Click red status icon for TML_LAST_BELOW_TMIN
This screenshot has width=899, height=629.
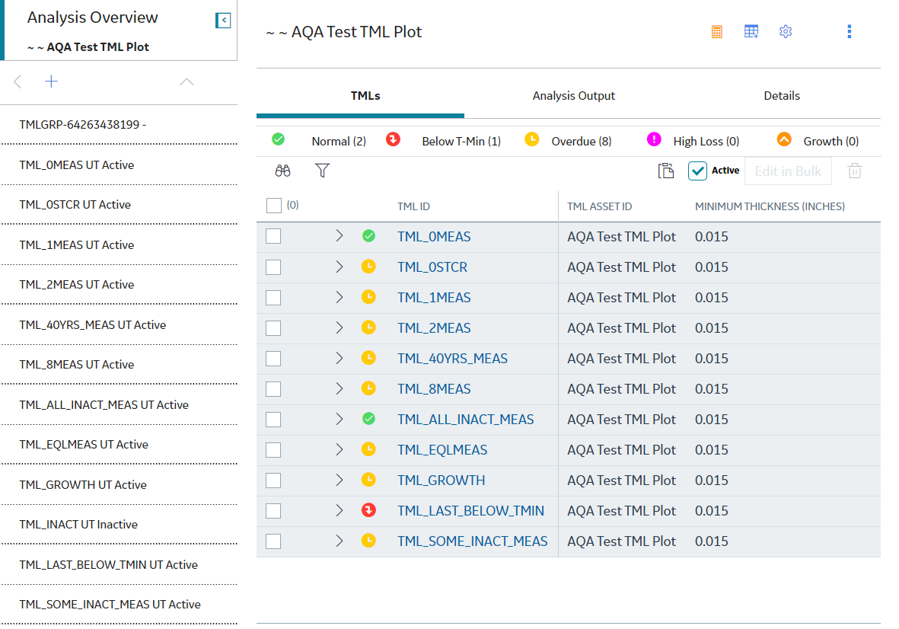pyautogui.click(x=368, y=509)
